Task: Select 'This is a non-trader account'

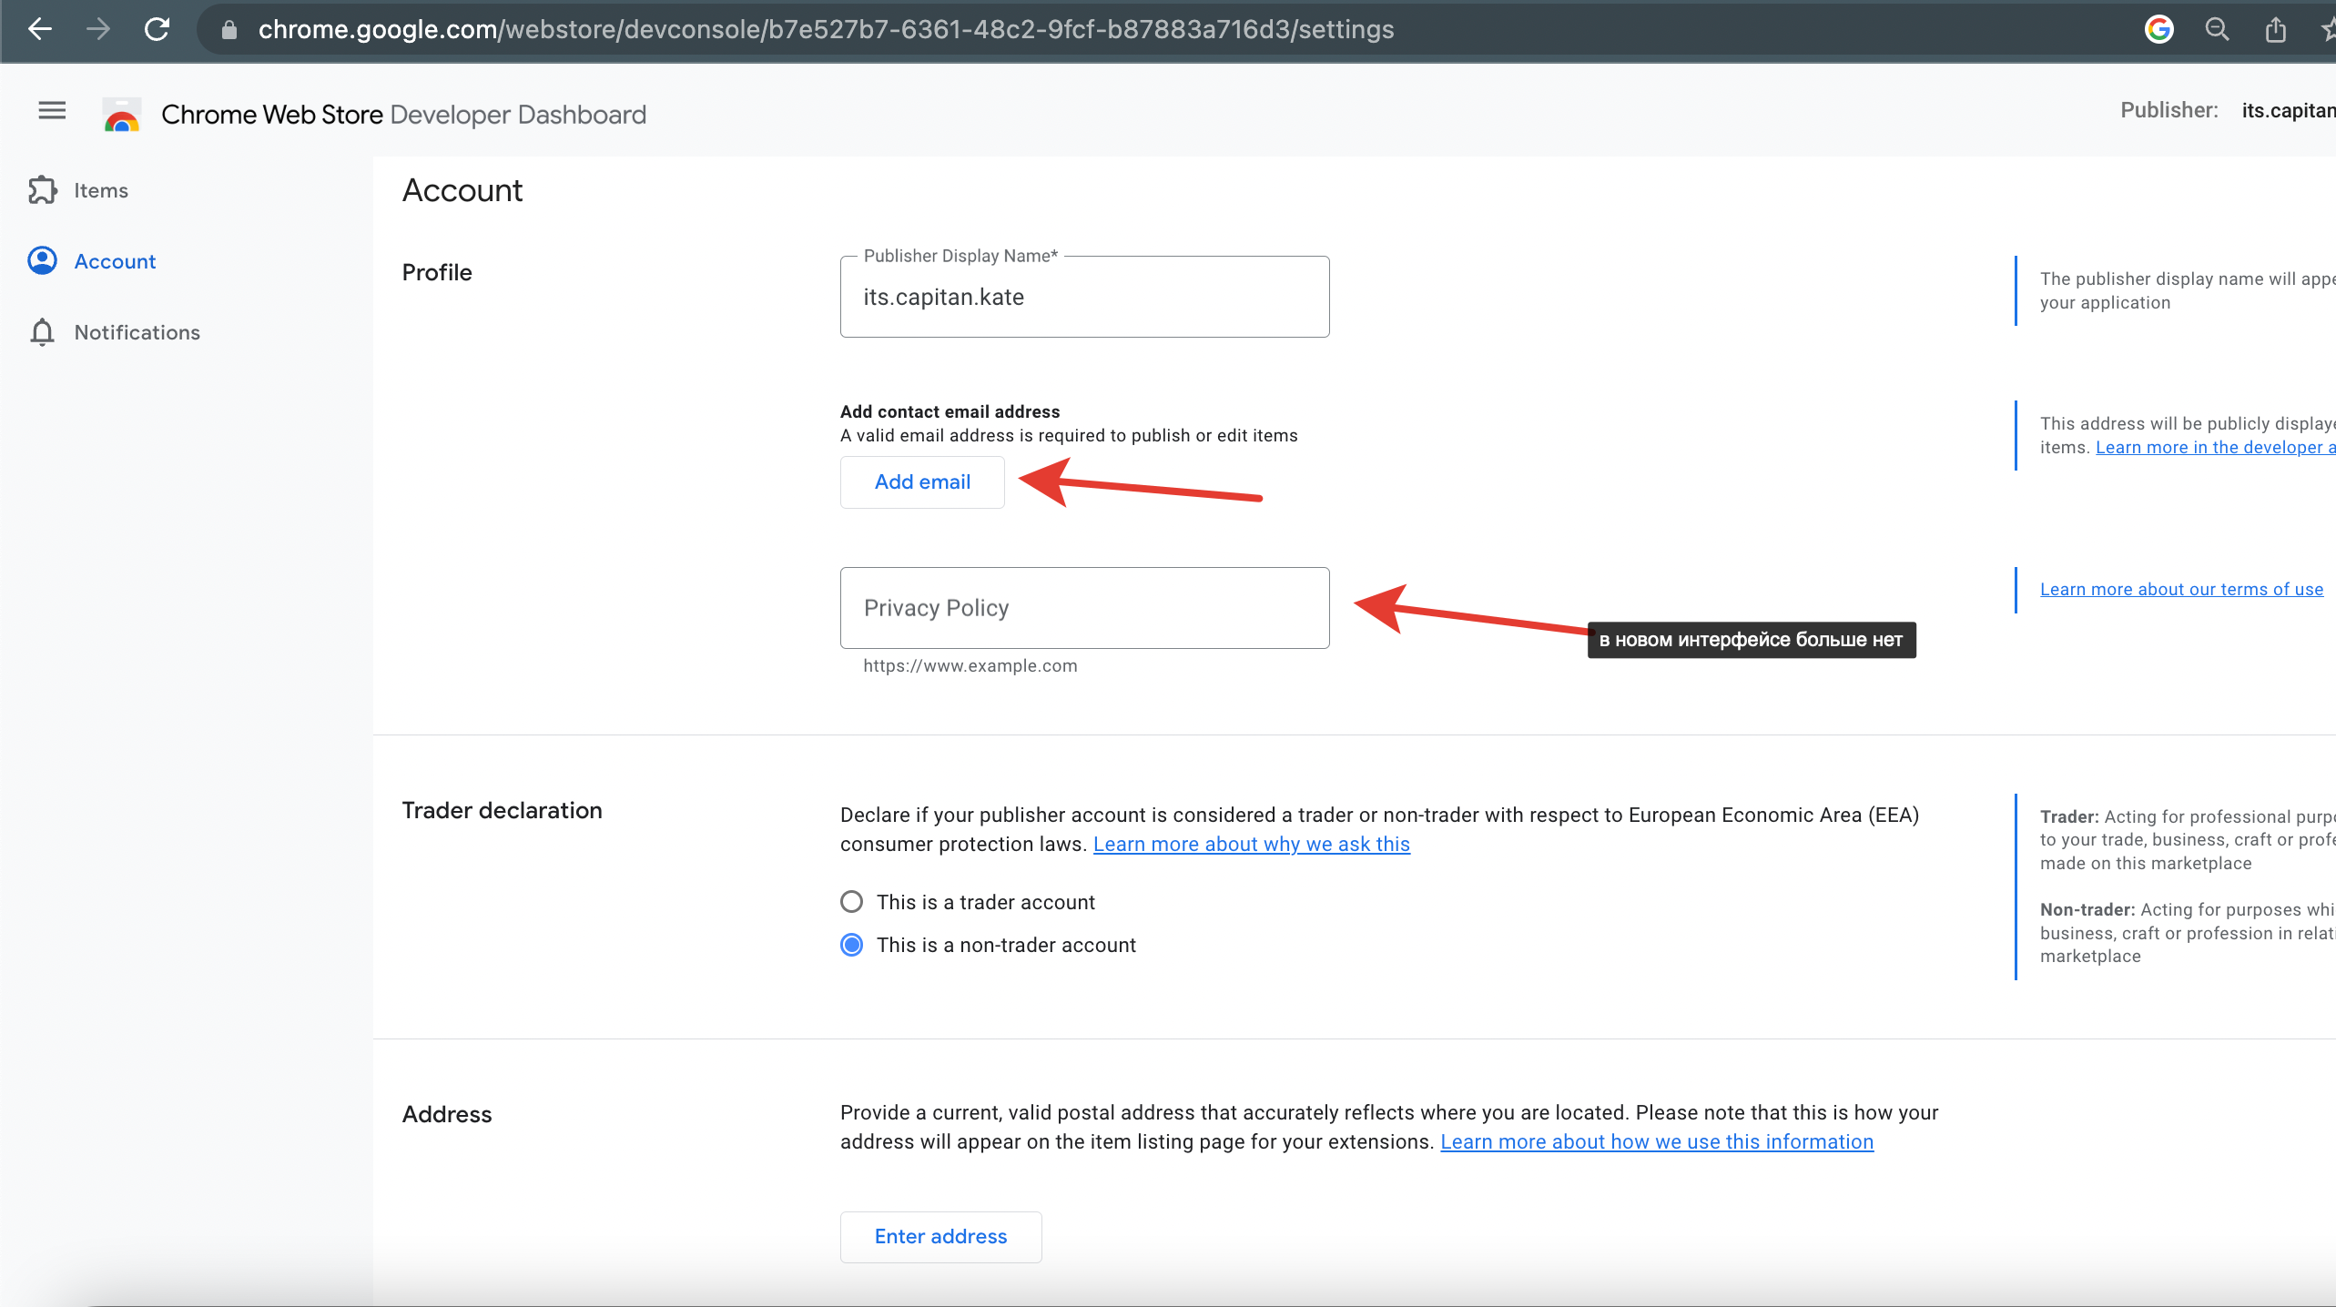Action: [851, 945]
